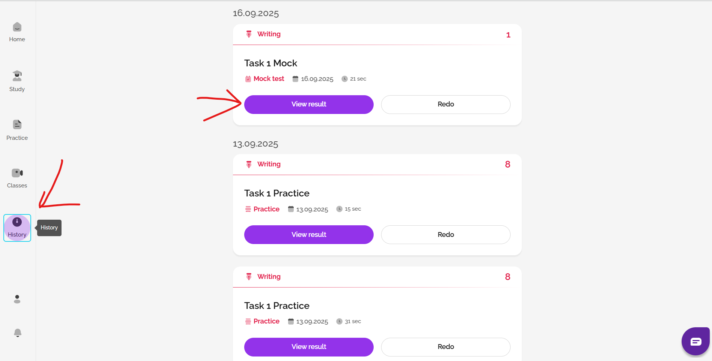712x361 pixels.
Task: View result of 15 sec Practice task
Action: (x=309, y=235)
